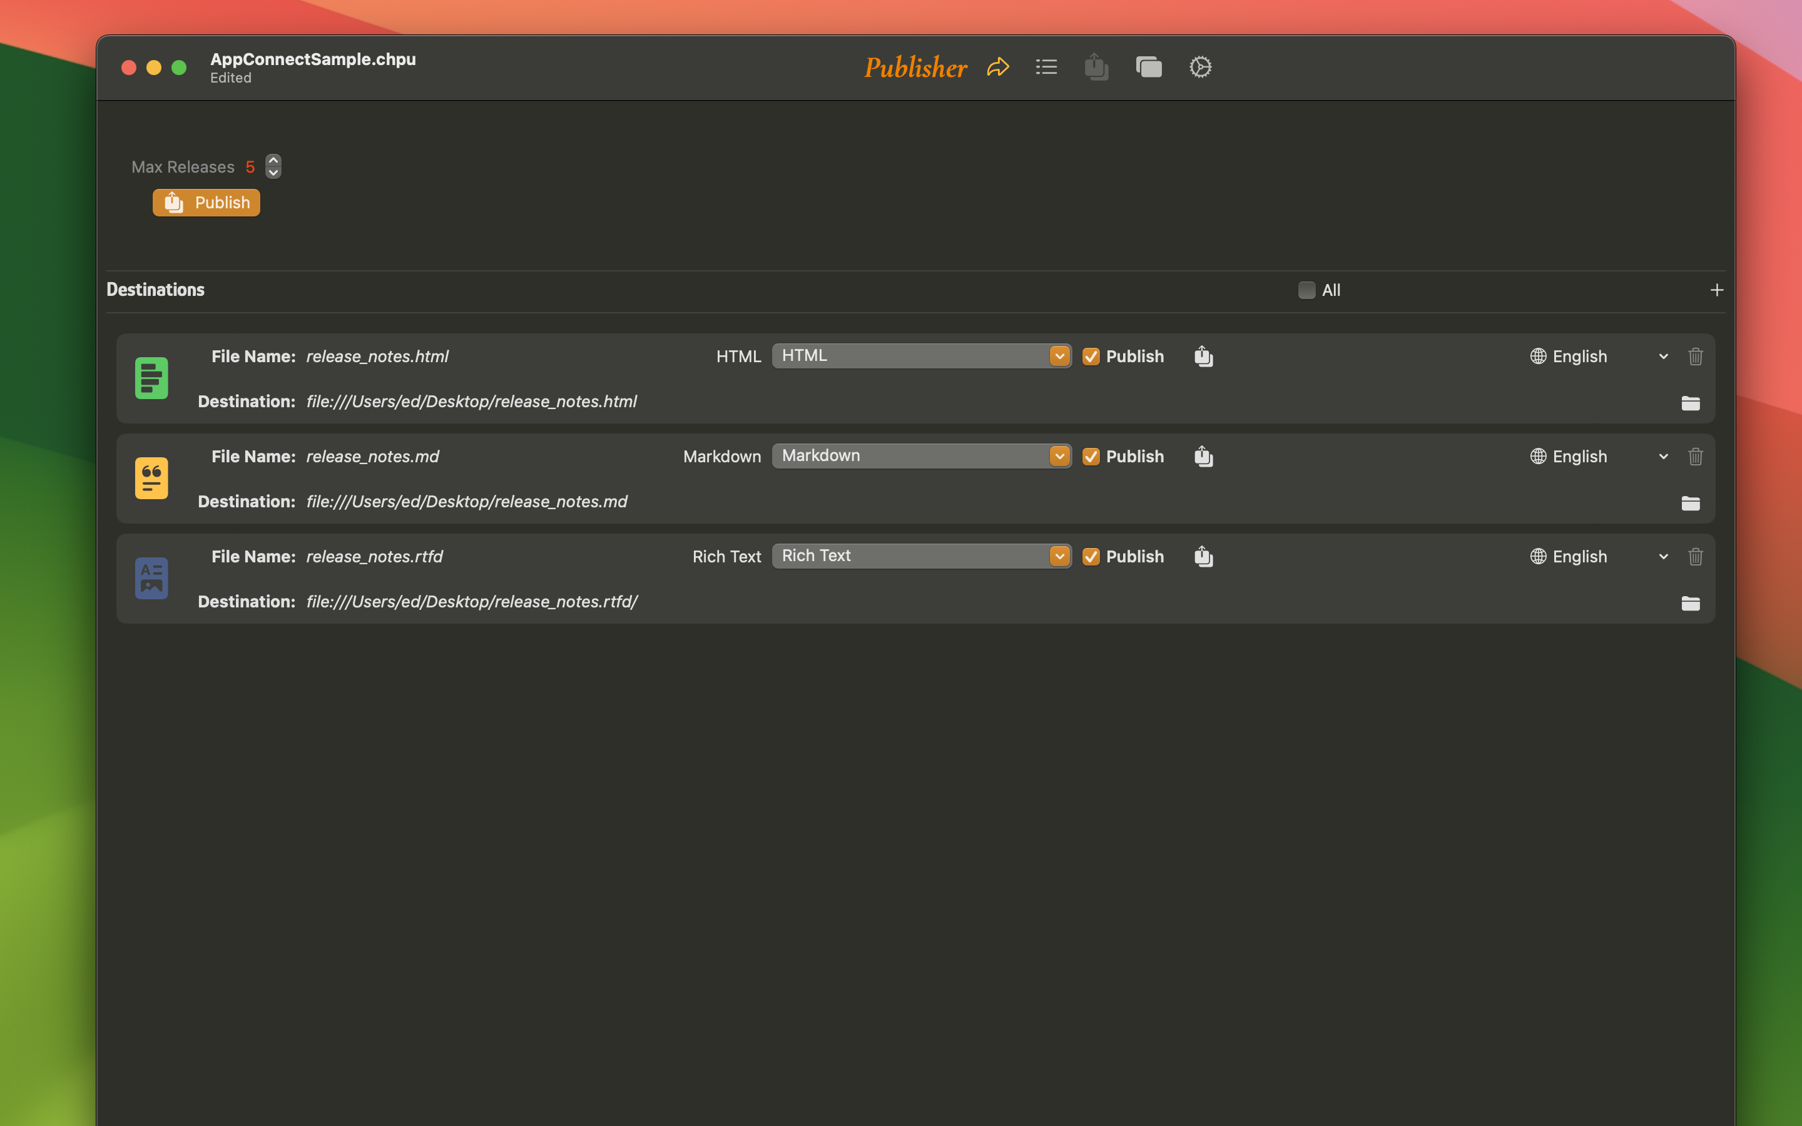Screen dimensions: 1802x1126
Task: Open English language dropdown for release_notes.md
Action: click(x=1599, y=457)
